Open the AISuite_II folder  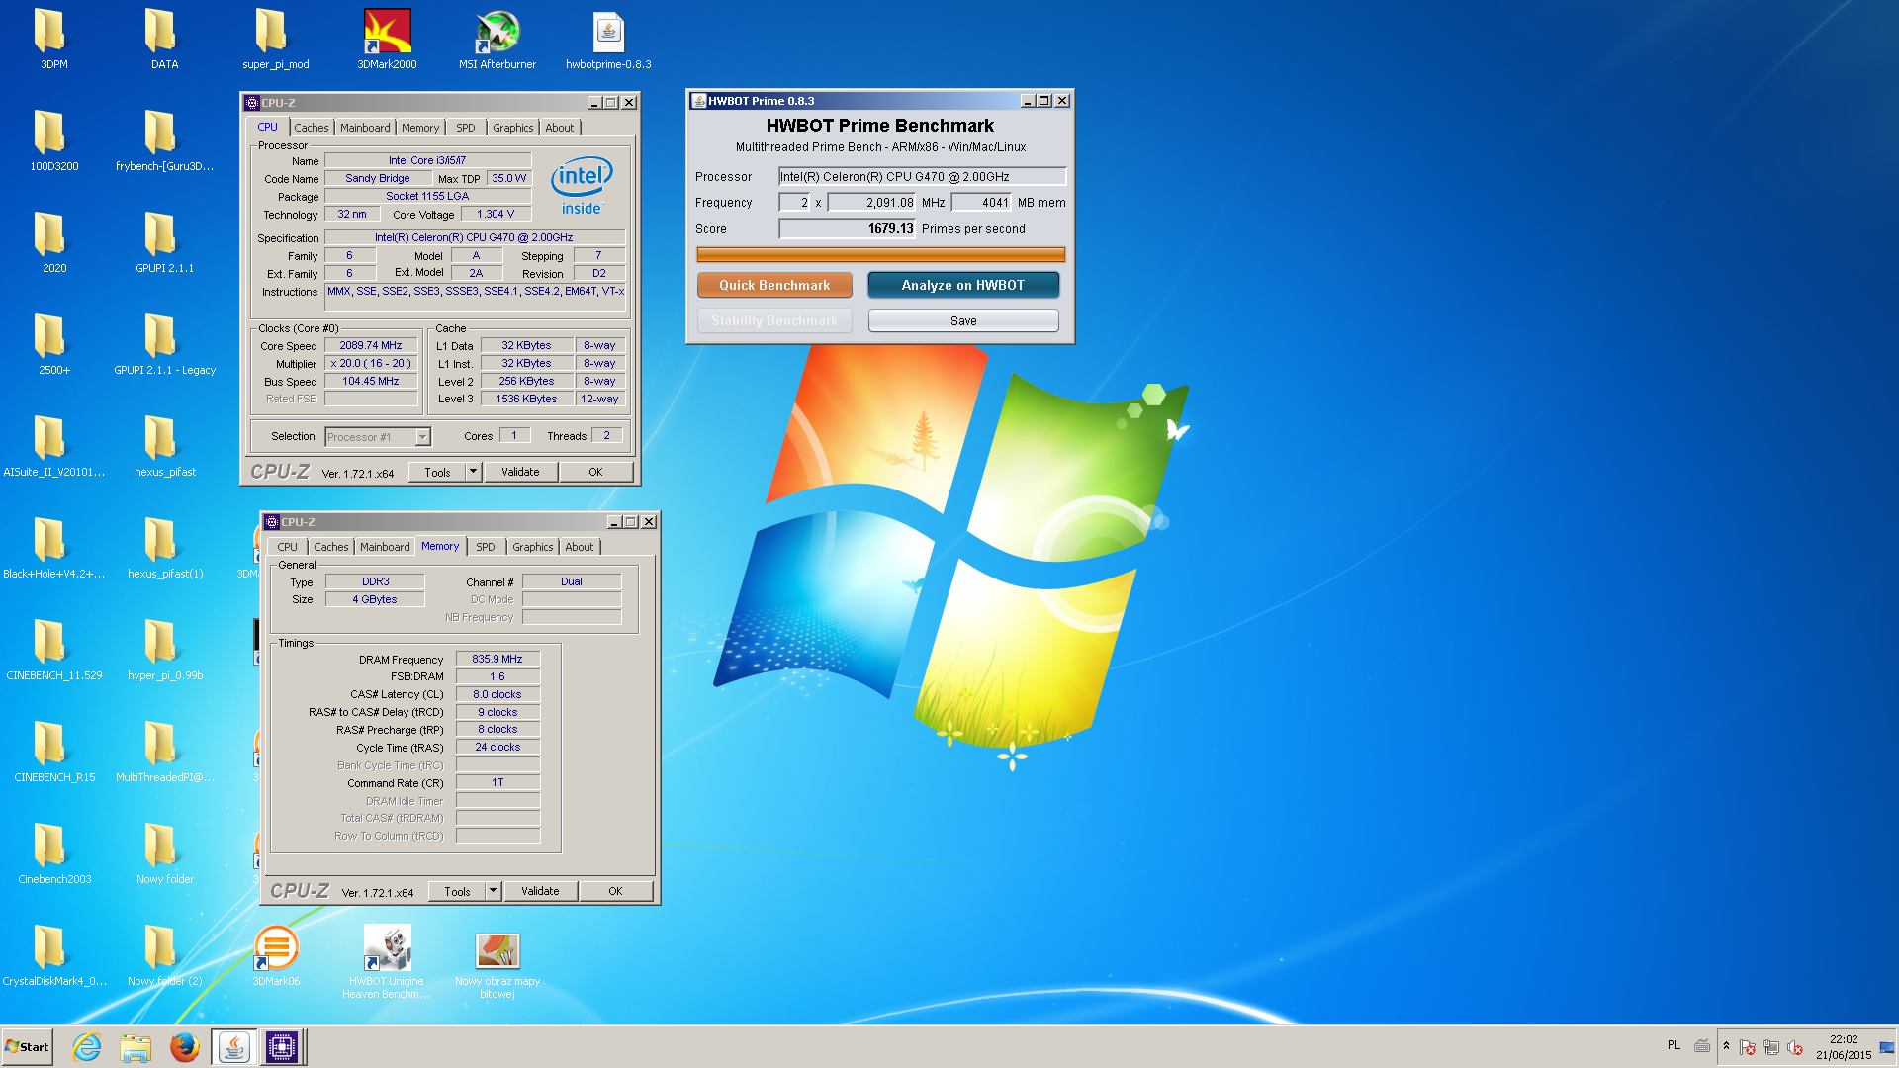[54, 447]
